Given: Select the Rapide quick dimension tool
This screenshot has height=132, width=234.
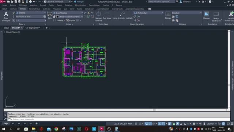Looking at the screenshot, I should click(71, 21).
